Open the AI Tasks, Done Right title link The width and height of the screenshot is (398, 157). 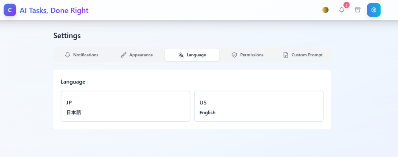54,10
